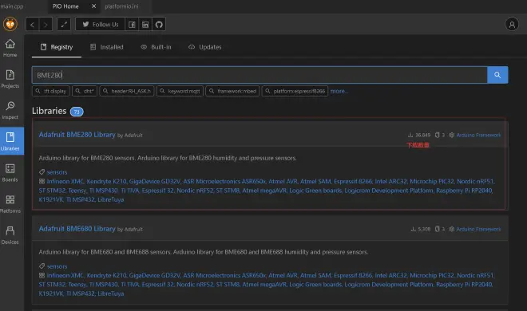Screen dimensions: 527x311
Task: Open the Adafruit BME280 Library link
Action: tap(77, 135)
